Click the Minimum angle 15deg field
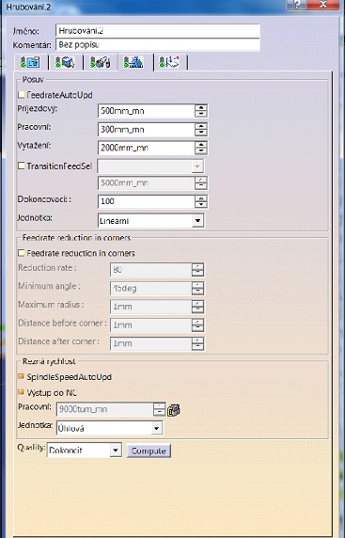The height and width of the screenshot is (538, 345). click(x=150, y=288)
